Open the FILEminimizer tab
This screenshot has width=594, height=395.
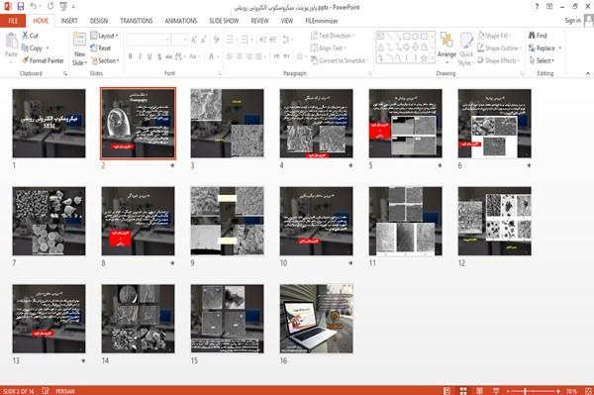tap(322, 21)
